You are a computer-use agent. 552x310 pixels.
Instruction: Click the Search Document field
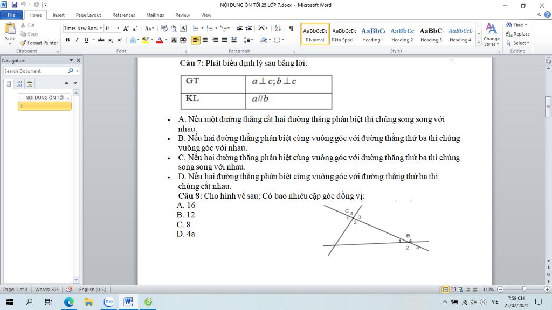(x=35, y=71)
